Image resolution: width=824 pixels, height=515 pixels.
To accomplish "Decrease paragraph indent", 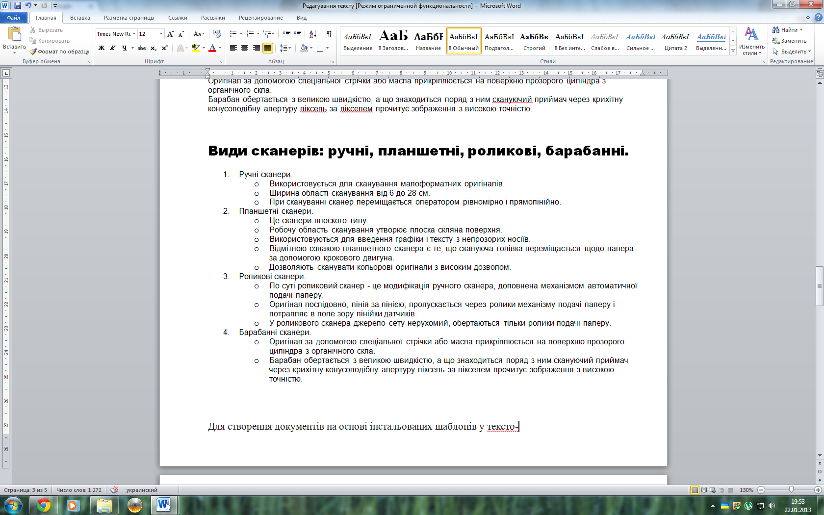I will pyautogui.click(x=286, y=34).
